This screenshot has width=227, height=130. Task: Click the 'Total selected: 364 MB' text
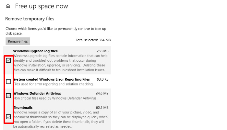click(x=93, y=40)
